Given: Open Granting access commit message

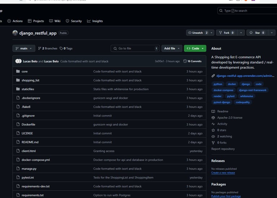Looking at the screenshot, I should [x=104, y=151].
